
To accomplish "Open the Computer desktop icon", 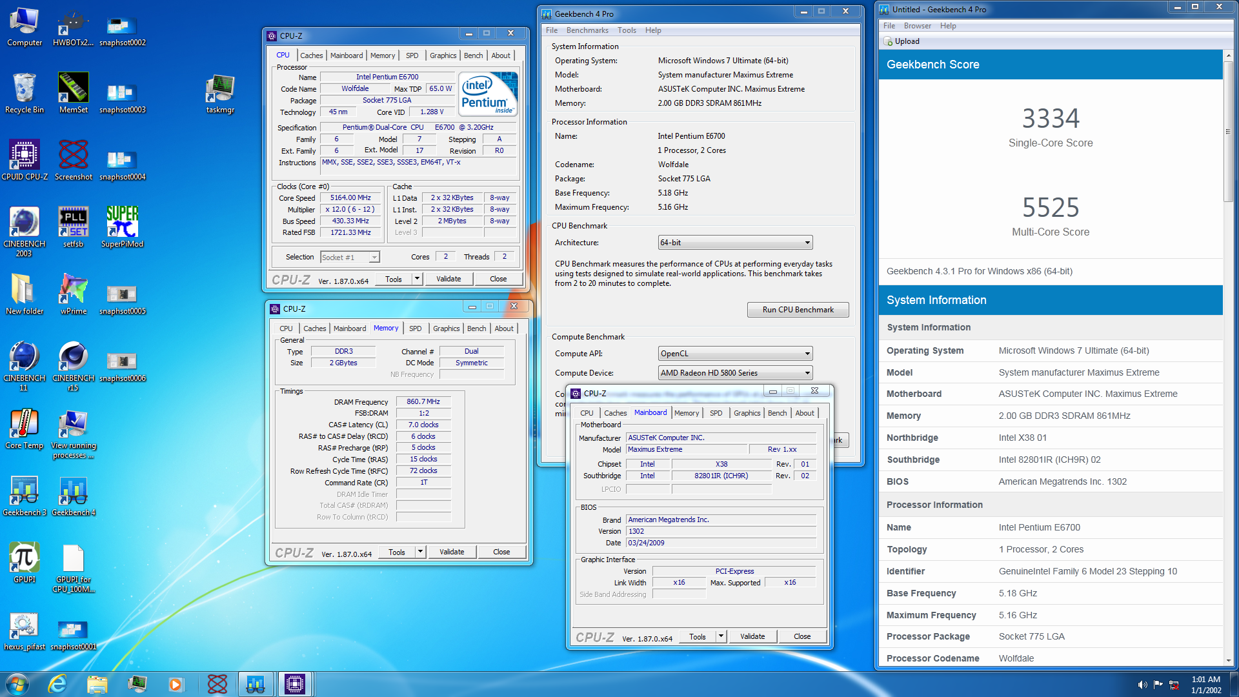I will coord(25,27).
